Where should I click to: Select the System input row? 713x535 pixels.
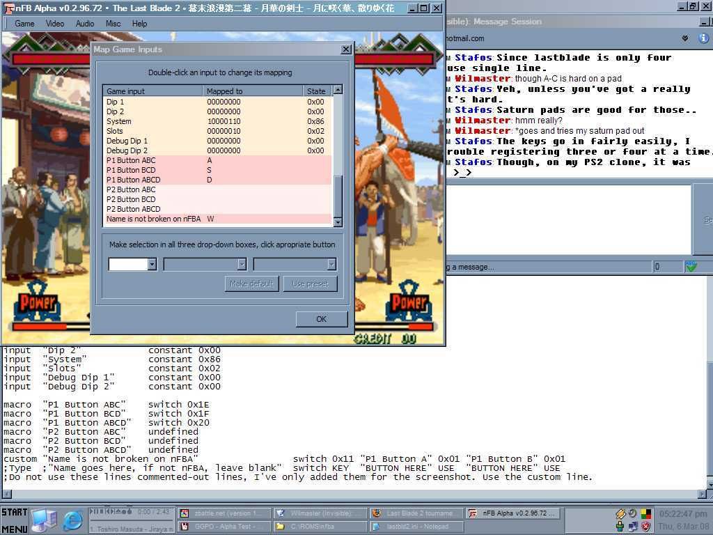pos(218,121)
